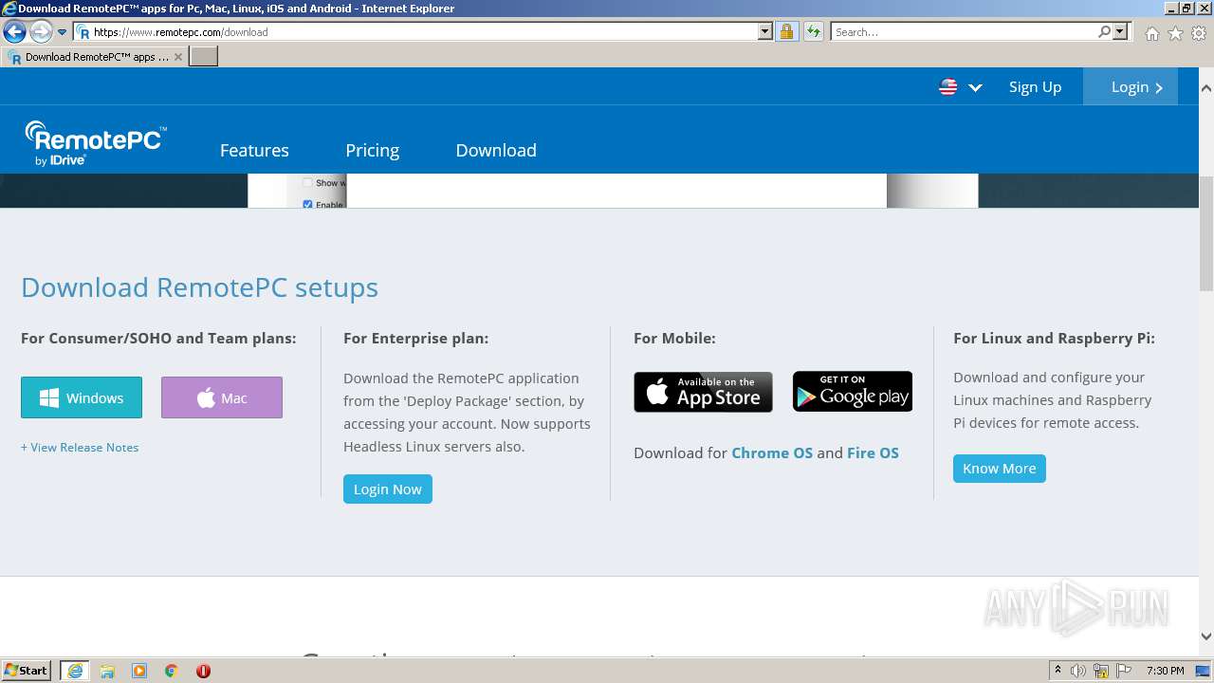1214x683 pixels.
Task: Click the address bar URL field
Action: (x=417, y=32)
